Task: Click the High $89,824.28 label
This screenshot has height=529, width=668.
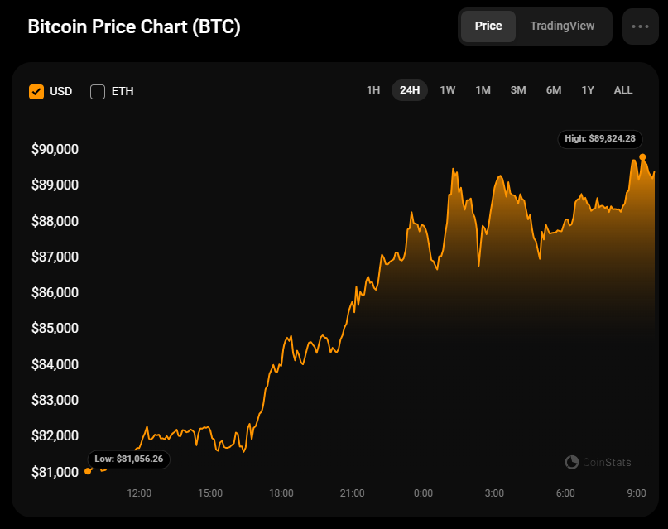Action: click(600, 139)
